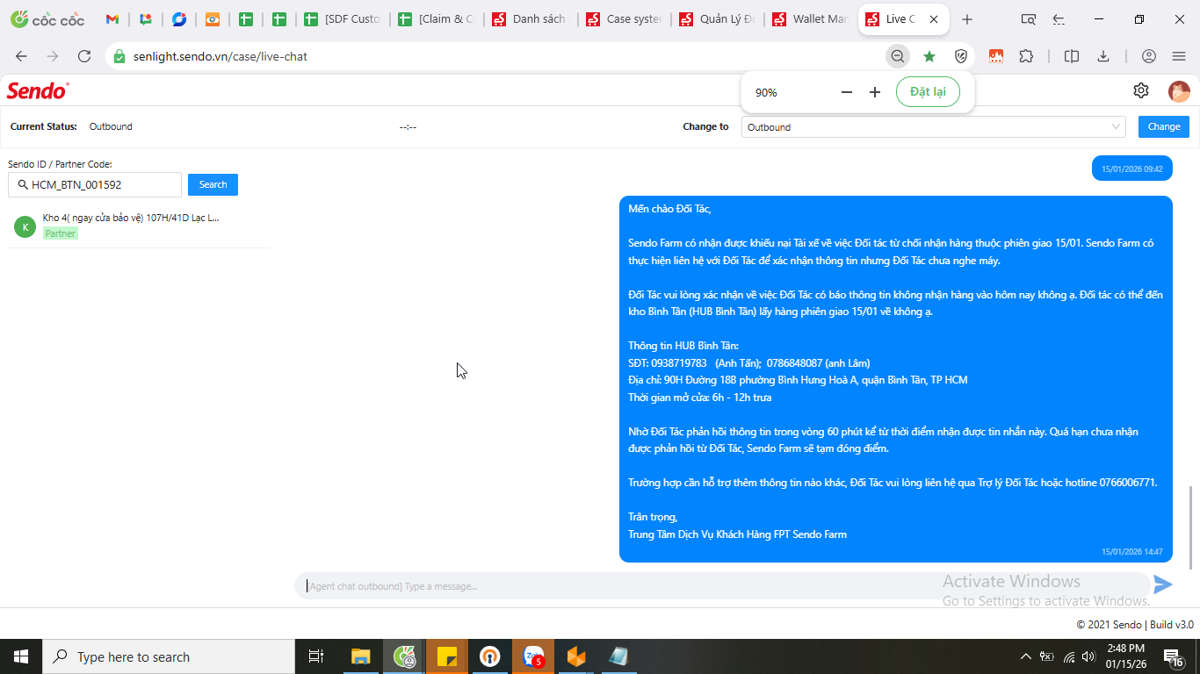Focus the Sendo ID / Partner Code field

click(95, 184)
